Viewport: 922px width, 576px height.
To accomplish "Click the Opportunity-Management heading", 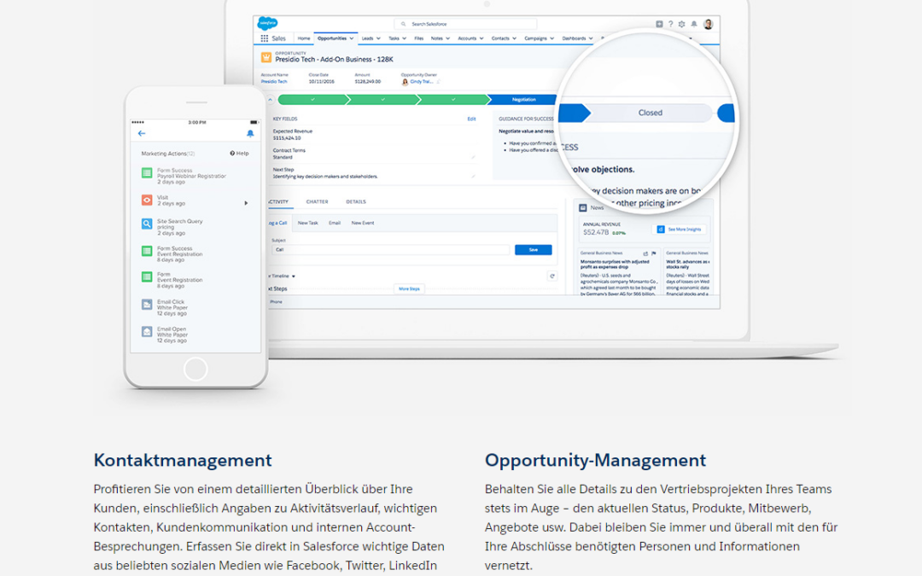I will tap(595, 460).
